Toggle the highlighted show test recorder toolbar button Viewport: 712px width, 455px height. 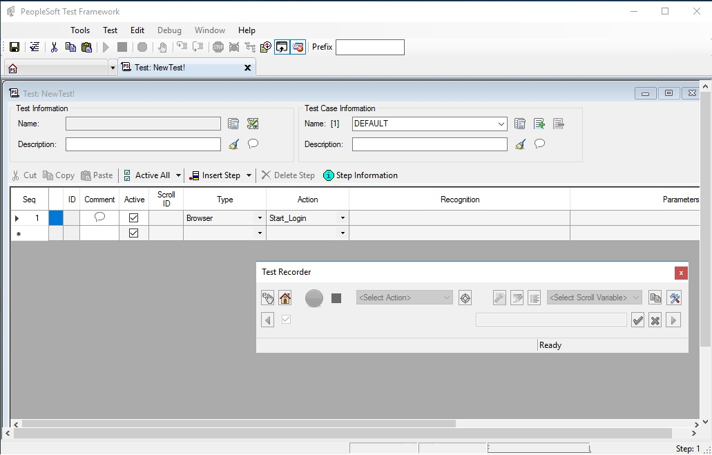[282, 47]
